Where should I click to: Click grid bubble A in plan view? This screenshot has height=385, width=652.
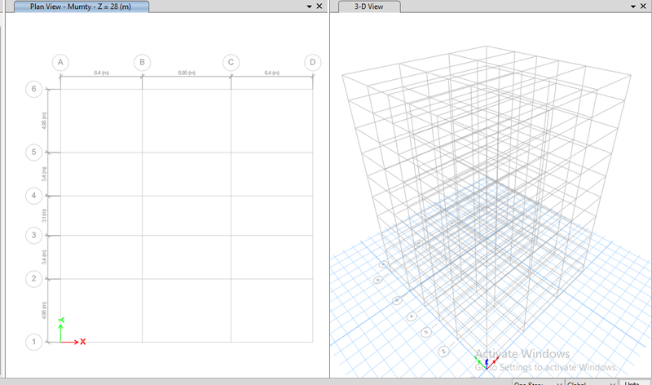pos(60,63)
